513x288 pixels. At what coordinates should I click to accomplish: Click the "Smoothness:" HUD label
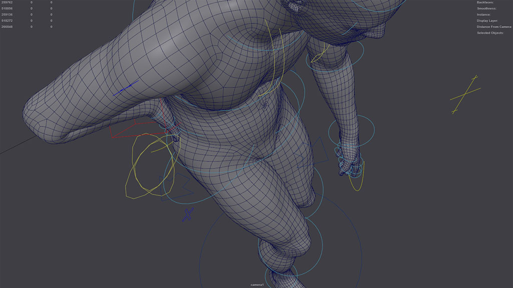point(486,8)
